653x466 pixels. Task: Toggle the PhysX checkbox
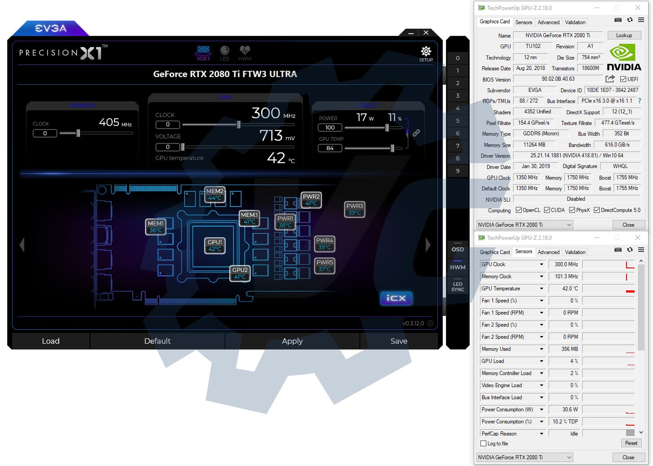(572, 210)
